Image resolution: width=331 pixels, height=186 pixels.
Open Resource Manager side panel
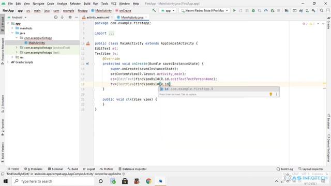click(x=3, y=51)
